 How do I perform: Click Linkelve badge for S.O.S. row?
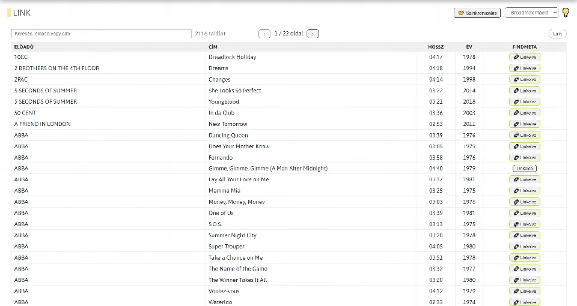tap(525, 224)
